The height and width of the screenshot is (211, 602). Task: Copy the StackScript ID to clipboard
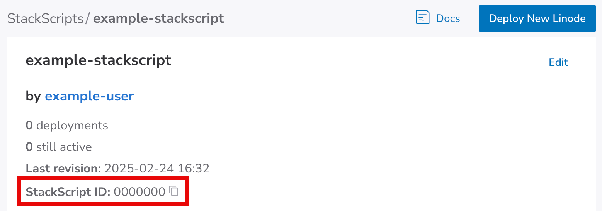[x=174, y=191]
